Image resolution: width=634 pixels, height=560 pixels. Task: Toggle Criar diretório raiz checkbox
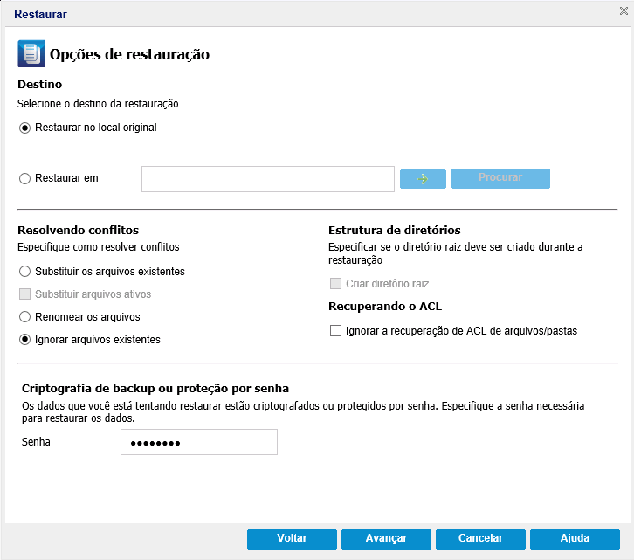[335, 284]
